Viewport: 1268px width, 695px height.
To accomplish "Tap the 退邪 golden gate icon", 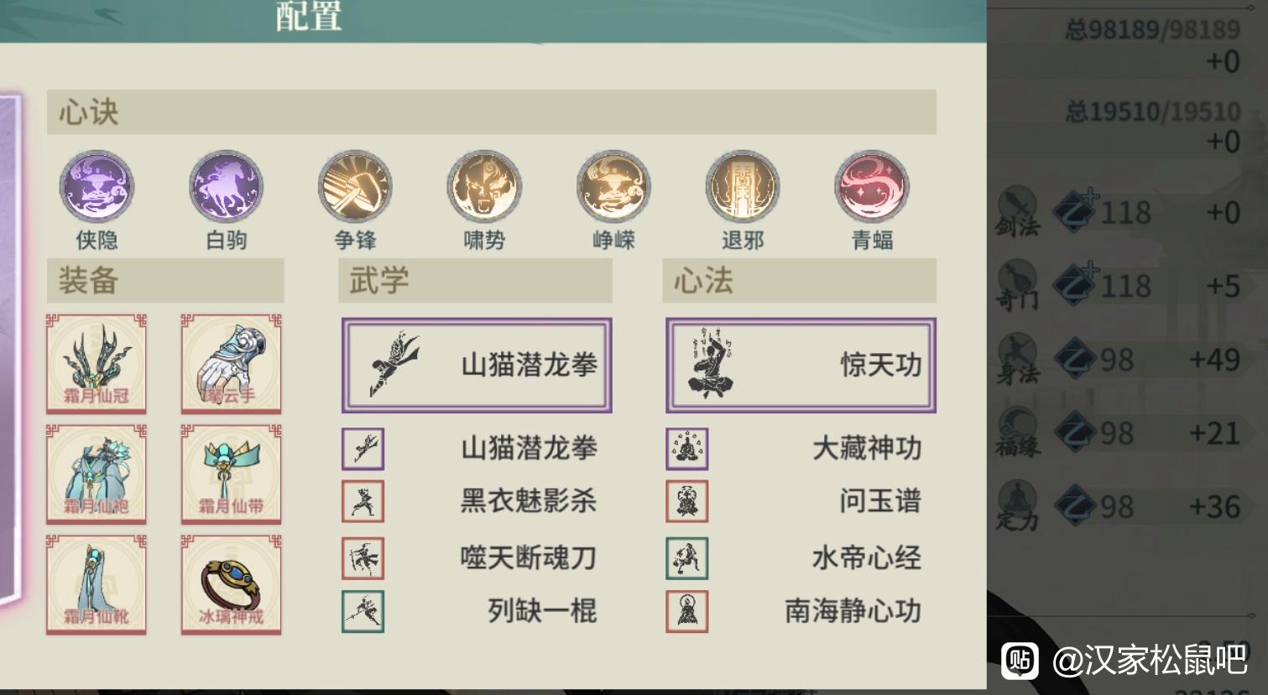I will pyautogui.click(x=743, y=187).
